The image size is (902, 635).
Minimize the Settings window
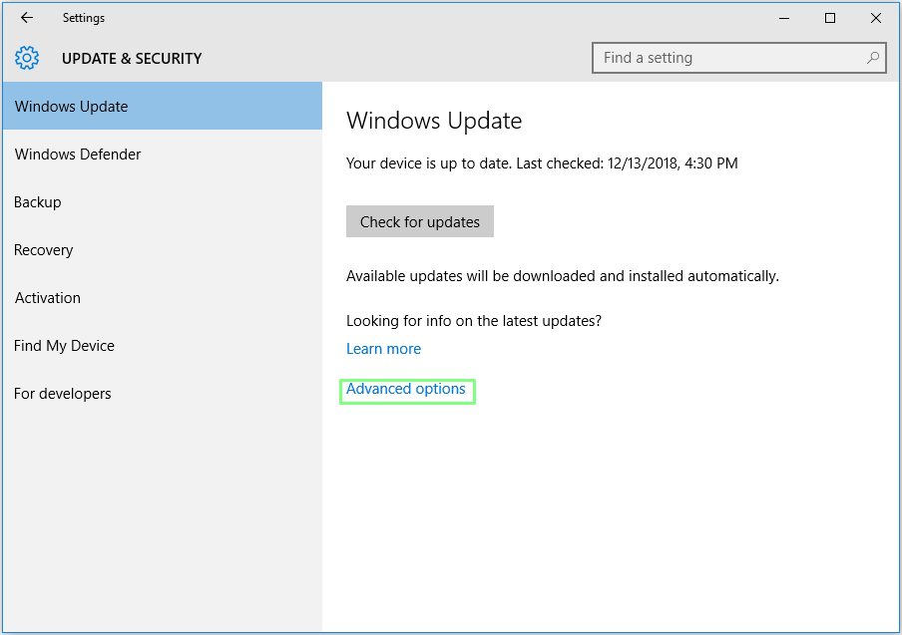coord(784,18)
